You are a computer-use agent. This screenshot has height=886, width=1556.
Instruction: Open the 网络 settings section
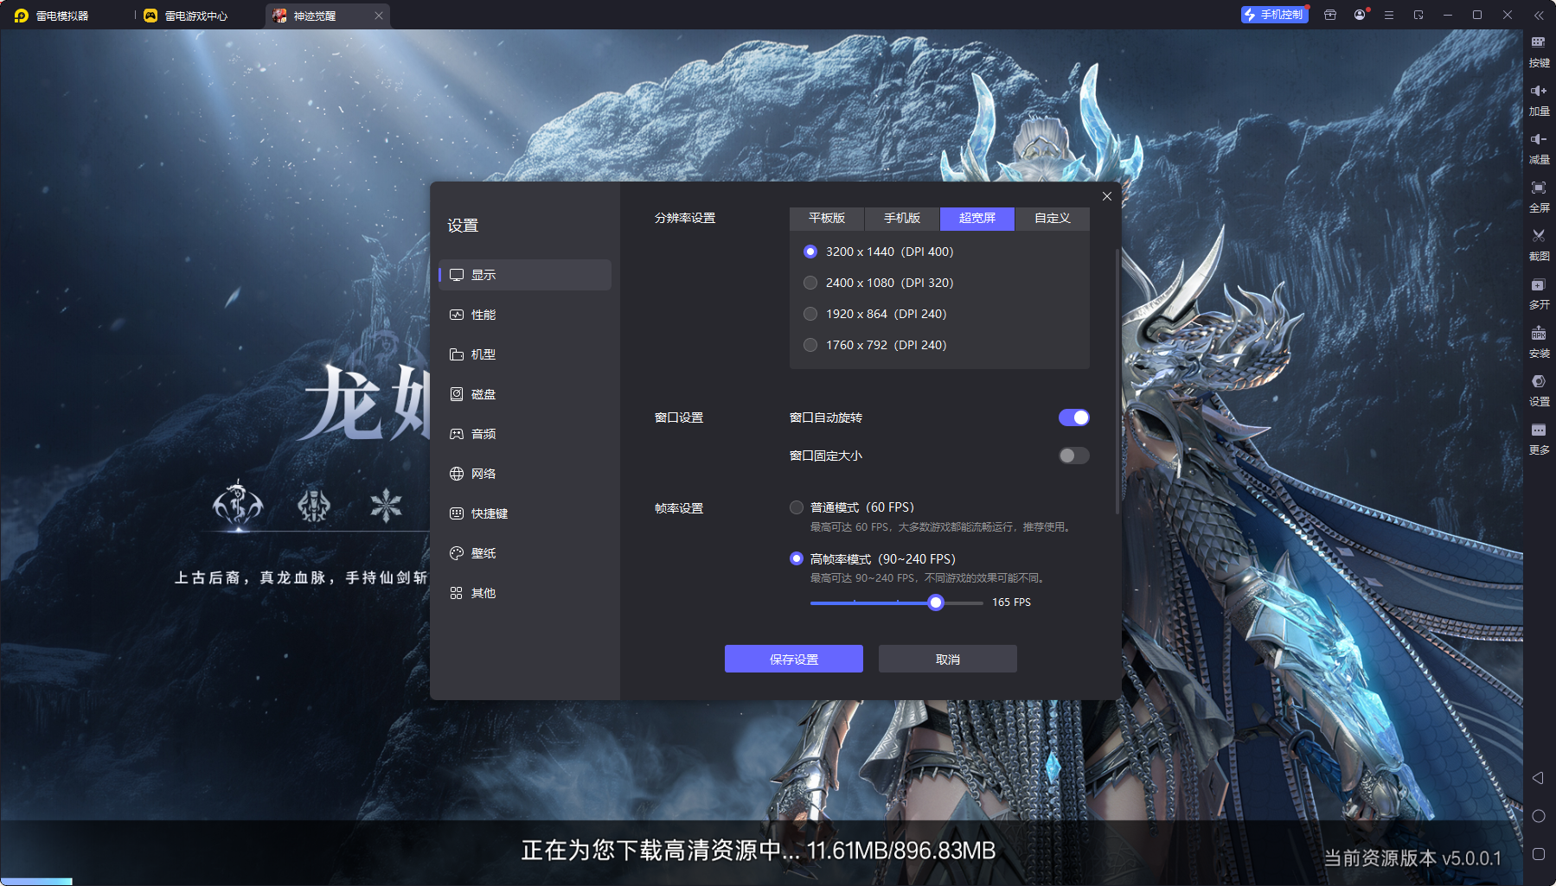click(525, 474)
